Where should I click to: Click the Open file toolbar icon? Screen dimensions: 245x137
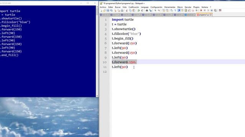(x=104, y=10)
